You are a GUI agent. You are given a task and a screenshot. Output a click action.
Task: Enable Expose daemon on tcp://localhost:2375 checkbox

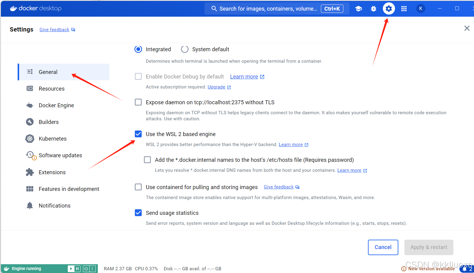point(138,102)
